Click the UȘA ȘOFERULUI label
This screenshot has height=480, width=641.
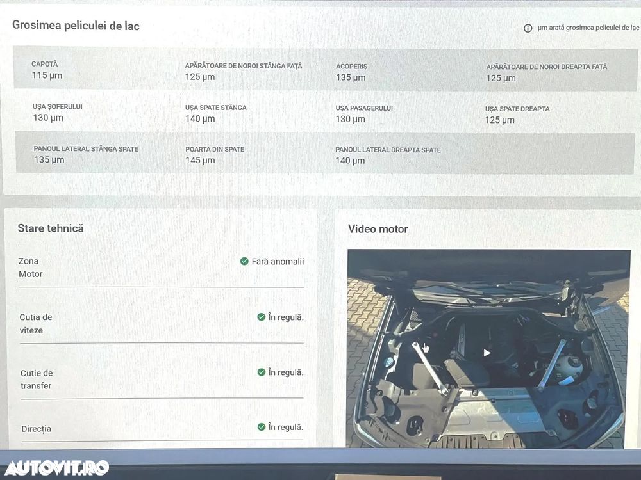click(58, 106)
